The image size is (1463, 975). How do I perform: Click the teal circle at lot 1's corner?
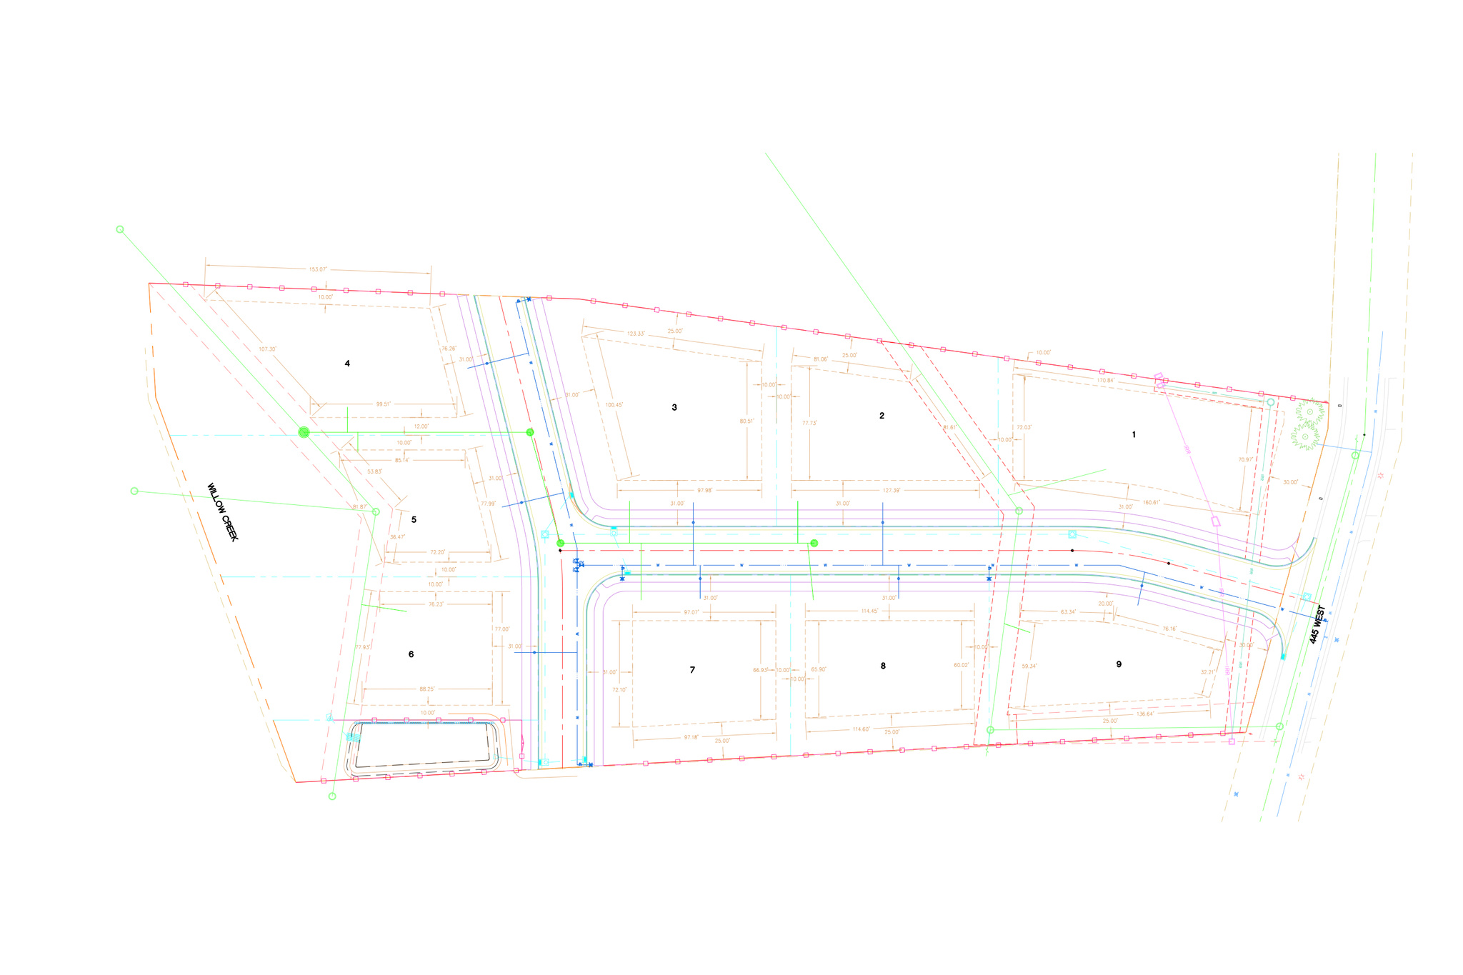[x=1270, y=402]
